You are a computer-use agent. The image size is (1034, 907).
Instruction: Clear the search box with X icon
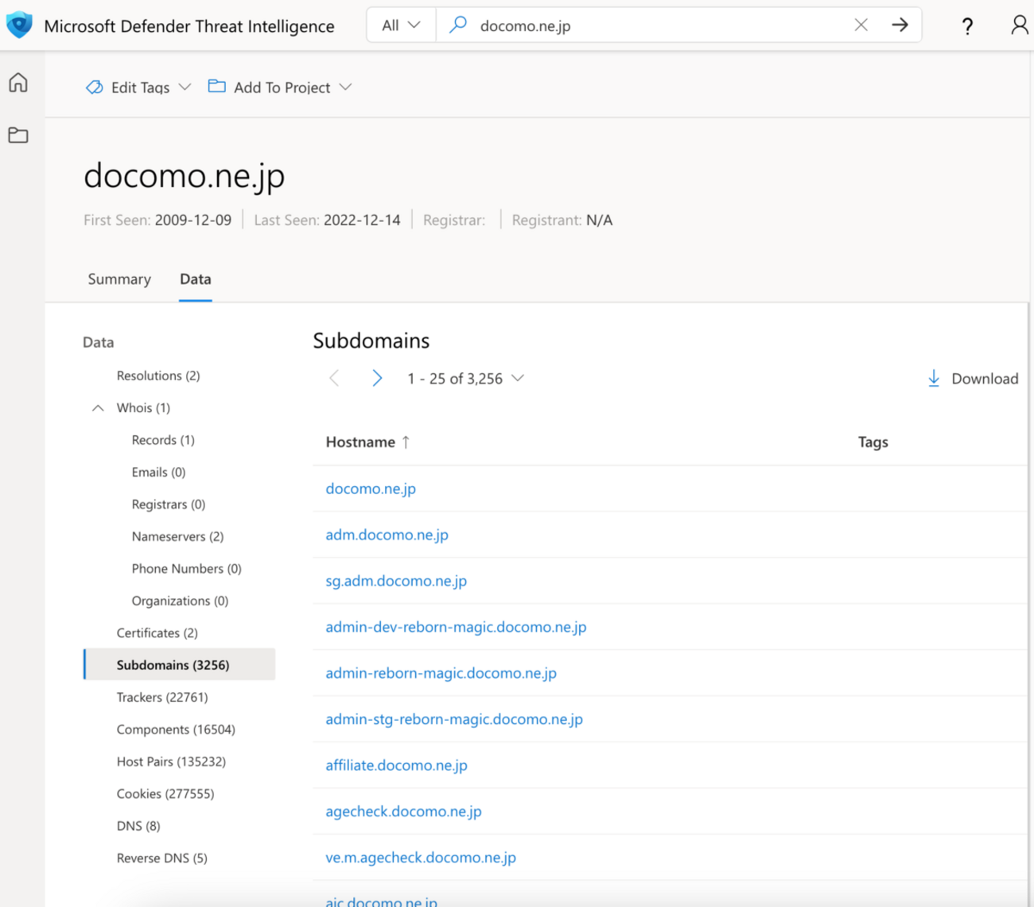tap(861, 25)
